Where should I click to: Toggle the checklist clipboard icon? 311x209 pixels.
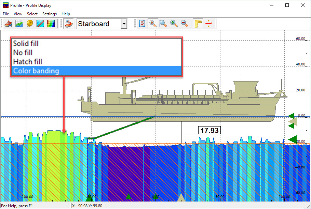coord(143,24)
